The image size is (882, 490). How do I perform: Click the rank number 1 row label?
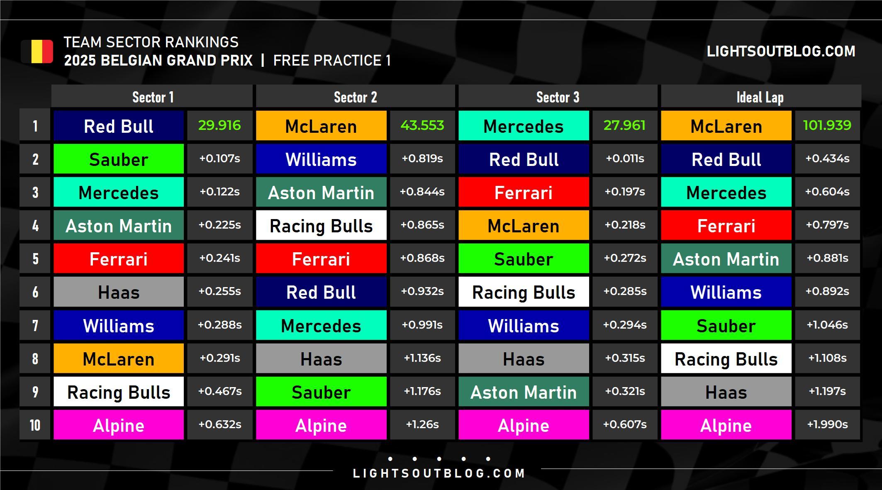[x=35, y=126]
